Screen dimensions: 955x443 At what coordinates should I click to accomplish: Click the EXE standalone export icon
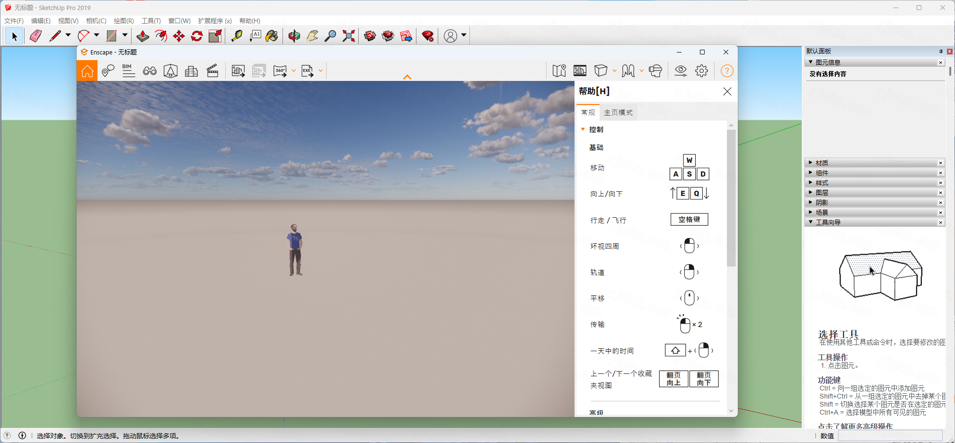307,71
